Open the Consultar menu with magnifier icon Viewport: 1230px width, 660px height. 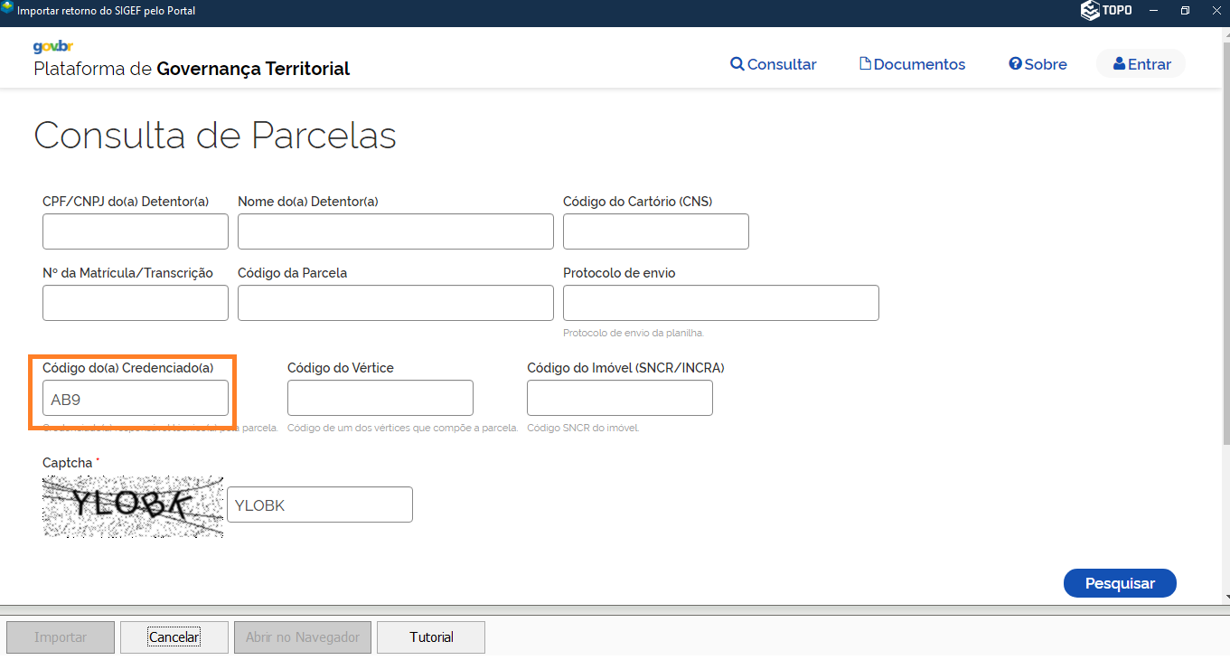click(774, 64)
